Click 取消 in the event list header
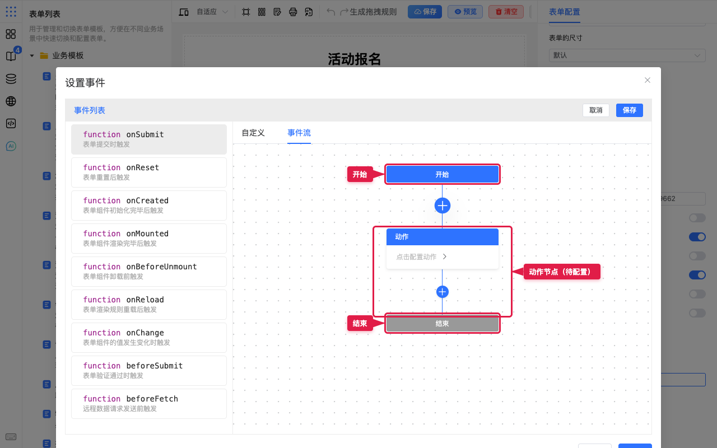 (596, 110)
